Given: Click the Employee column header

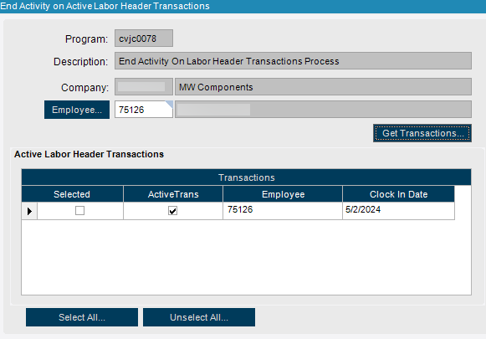Looking at the screenshot, I should click(x=283, y=194).
